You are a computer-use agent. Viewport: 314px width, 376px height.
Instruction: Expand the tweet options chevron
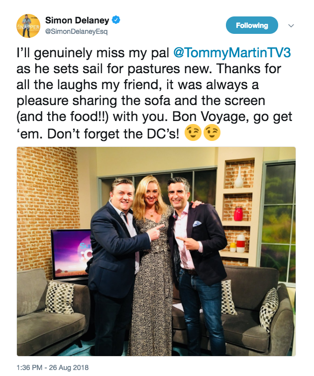coord(291,25)
